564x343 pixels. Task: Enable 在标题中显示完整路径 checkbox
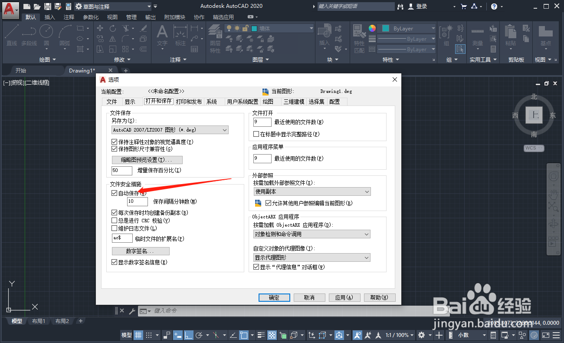(256, 134)
